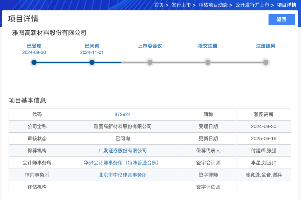Click the 注册结果 timeline dot

(266, 63)
